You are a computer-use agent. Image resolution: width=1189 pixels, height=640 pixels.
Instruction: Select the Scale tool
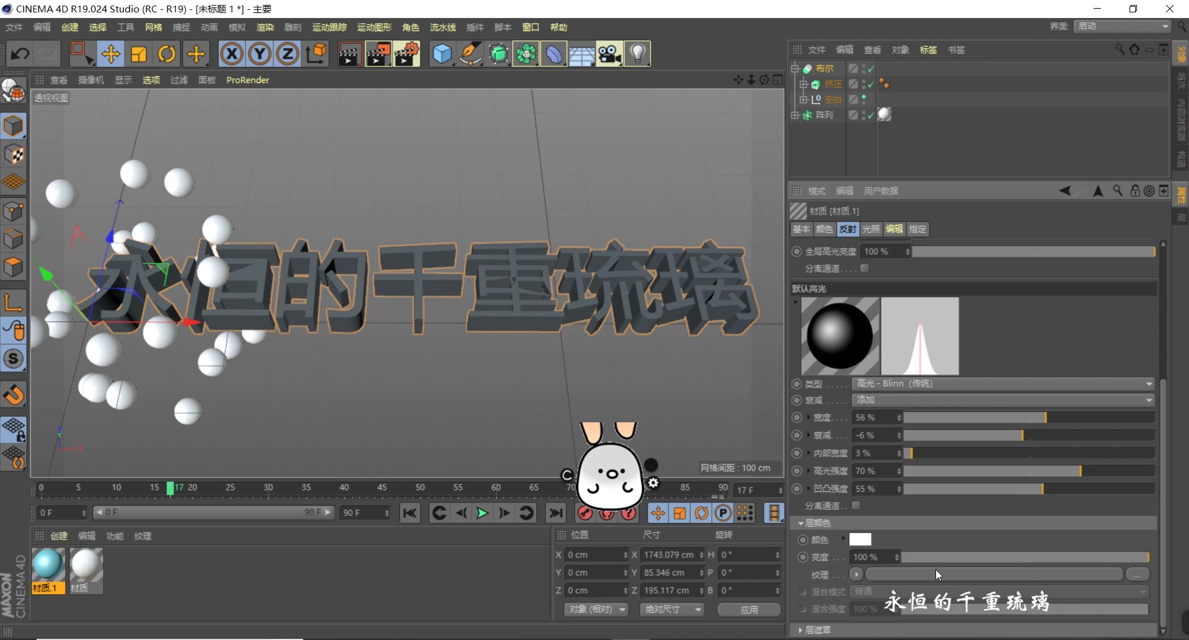[138, 54]
